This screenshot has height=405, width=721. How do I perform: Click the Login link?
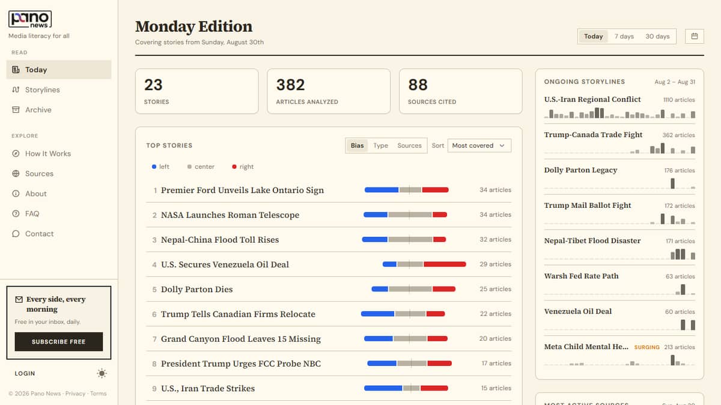[x=25, y=373]
